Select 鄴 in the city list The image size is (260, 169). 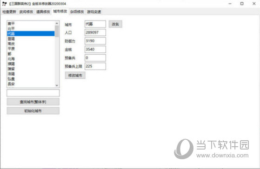point(31,54)
